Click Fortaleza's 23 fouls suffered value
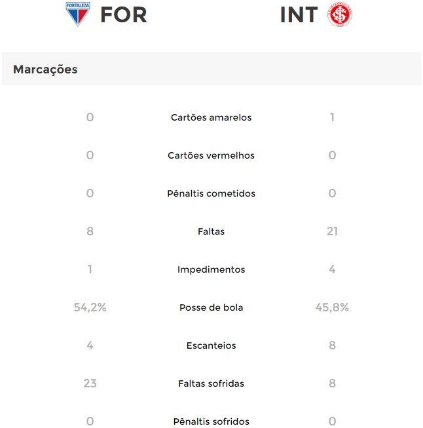Screen dimensions: 423x428 (90, 383)
